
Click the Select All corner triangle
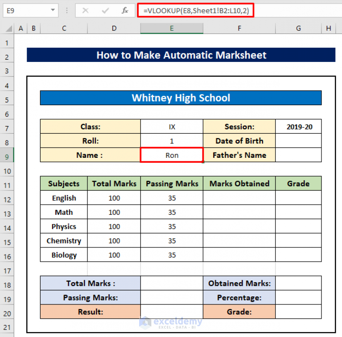coord(8,29)
